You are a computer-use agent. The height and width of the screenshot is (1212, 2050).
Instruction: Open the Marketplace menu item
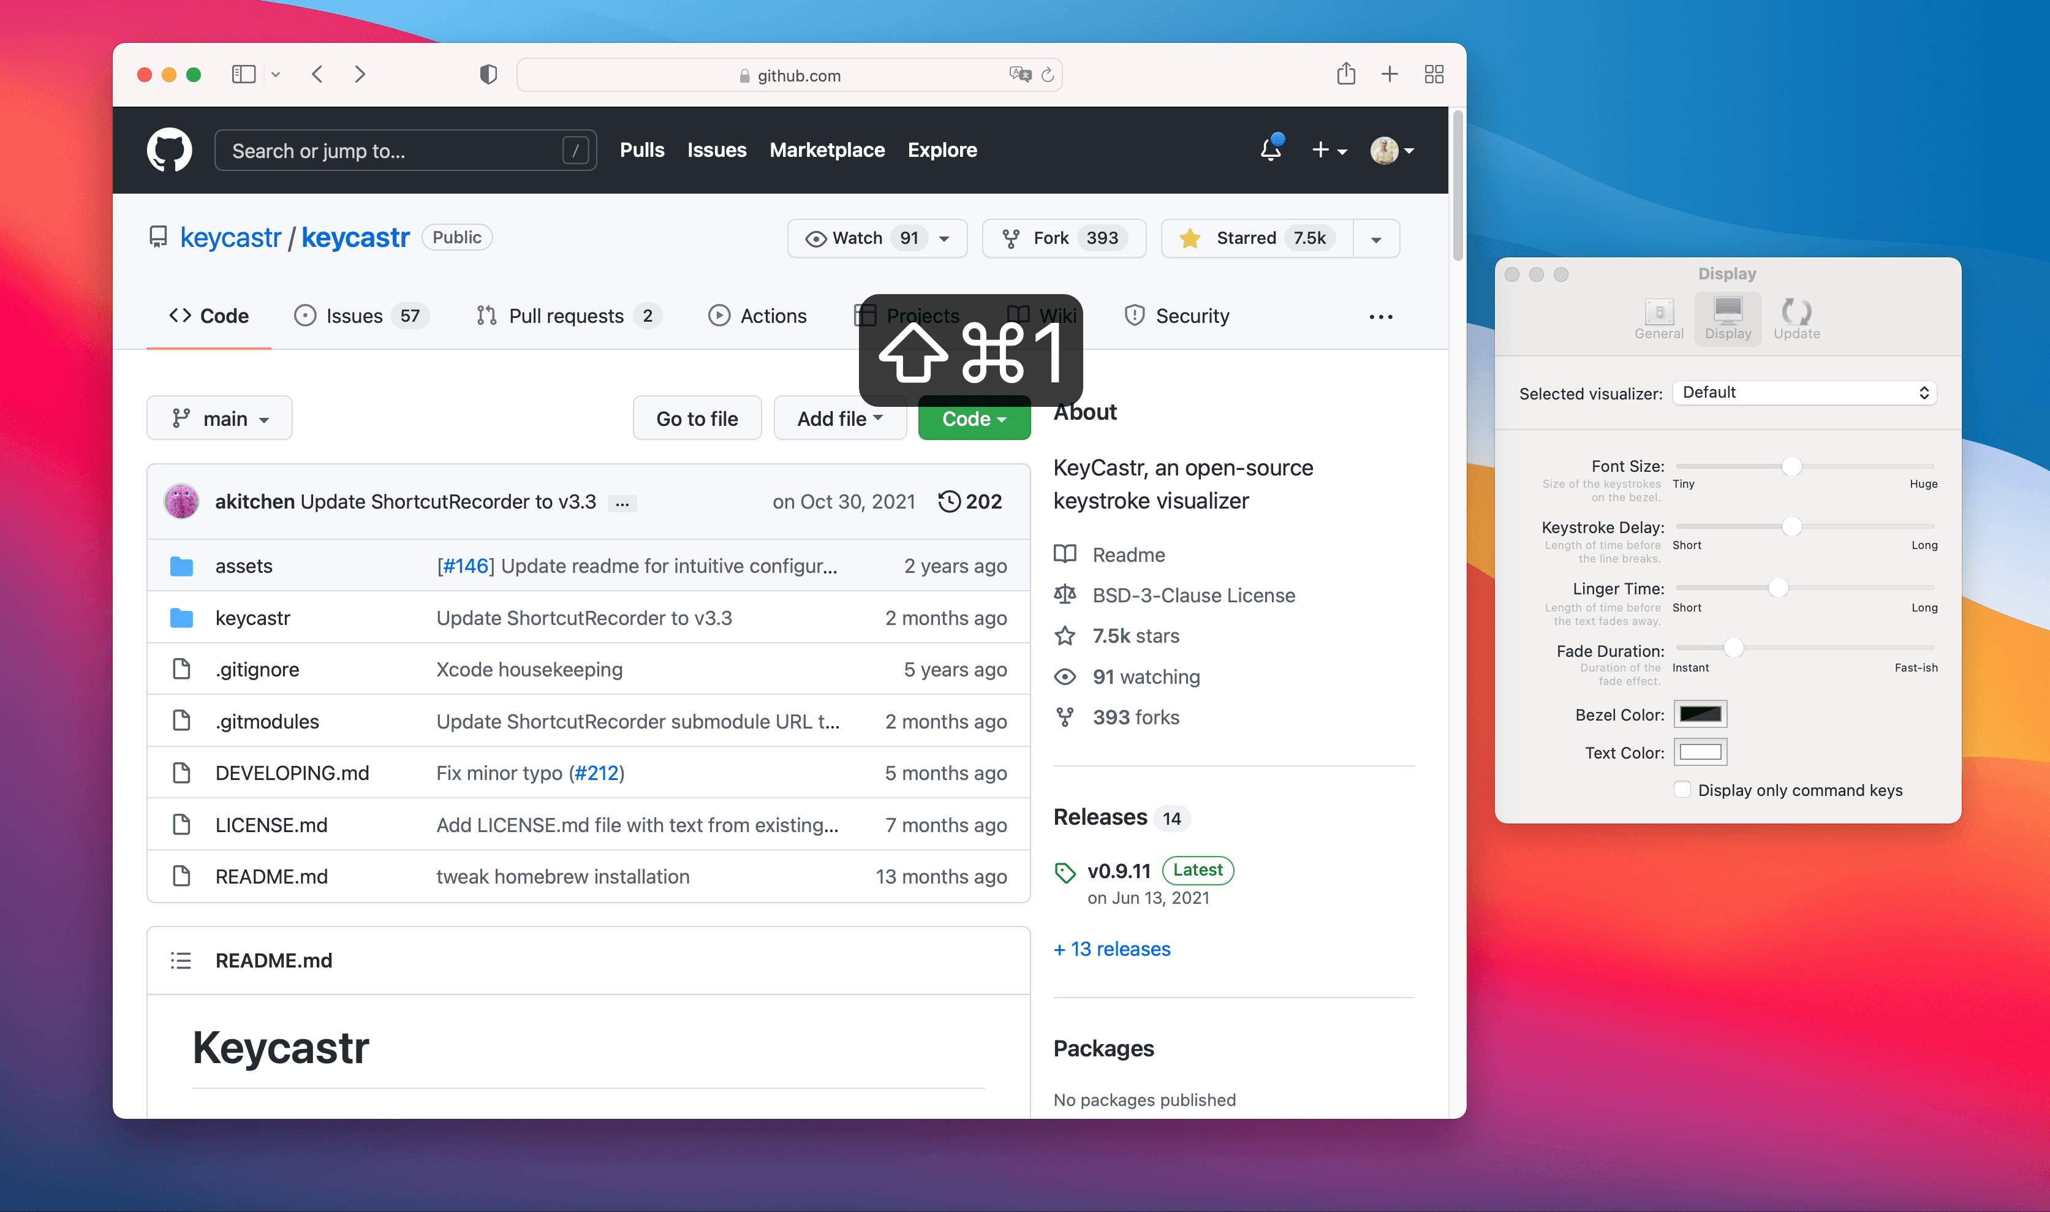pos(827,150)
